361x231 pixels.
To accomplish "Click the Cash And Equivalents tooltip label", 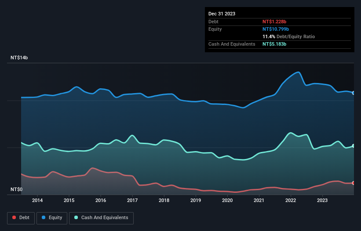I will coord(232,44).
